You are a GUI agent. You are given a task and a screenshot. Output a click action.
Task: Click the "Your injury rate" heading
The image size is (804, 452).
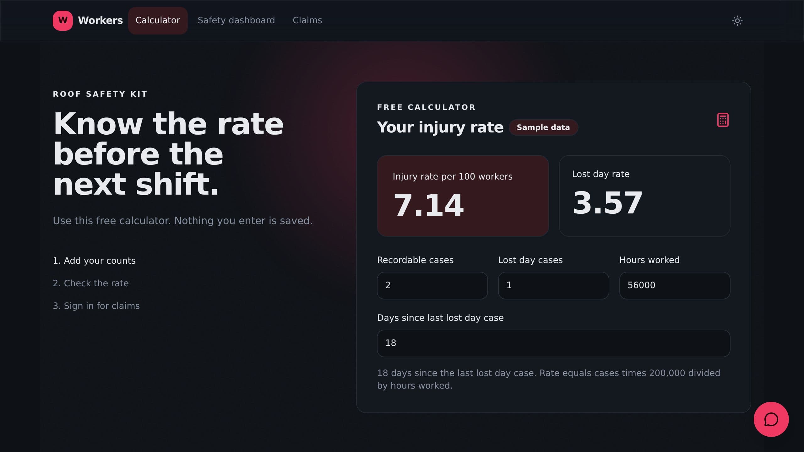click(440, 127)
